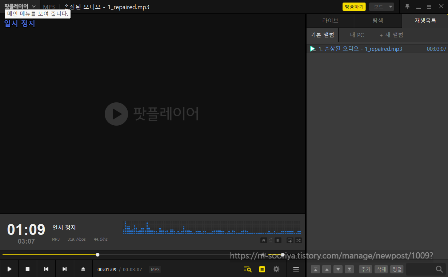Click the elapsed time 00:01:09

pos(107,269)
